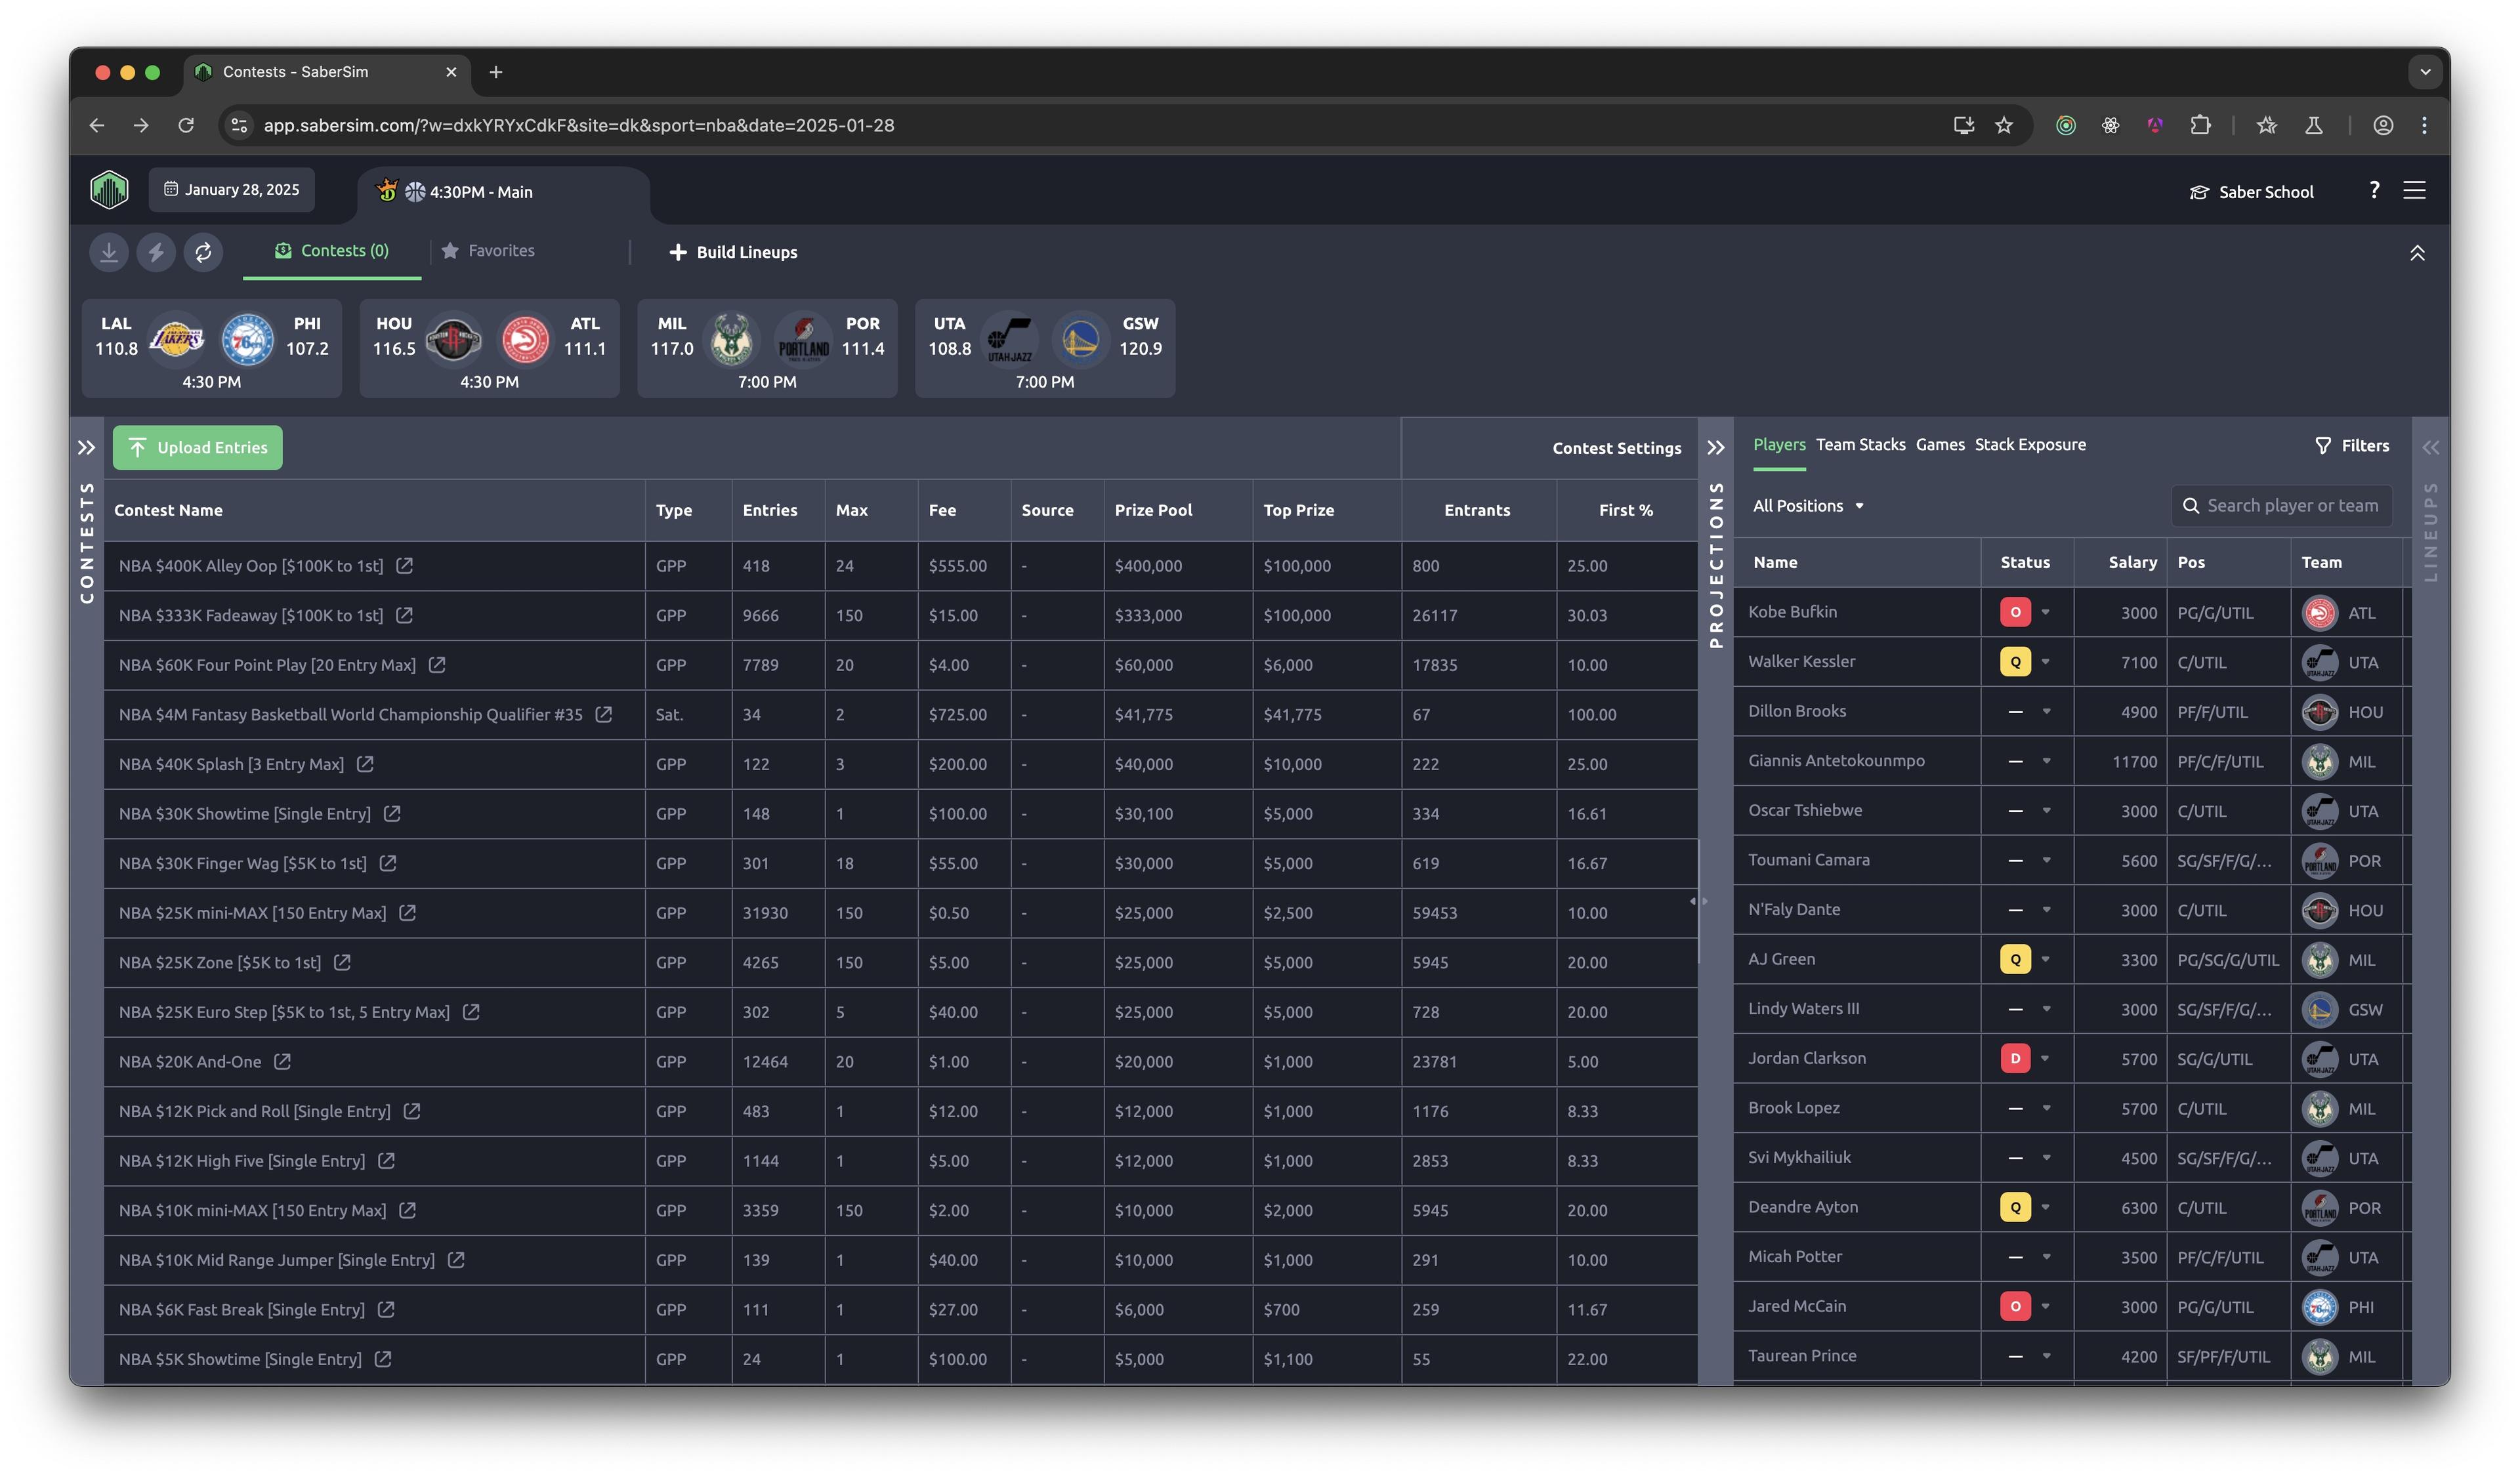The width and height of the screenshot is (2520, 1478).
Task: Bookmark page with the star icon
Action: pos(2004,125)
